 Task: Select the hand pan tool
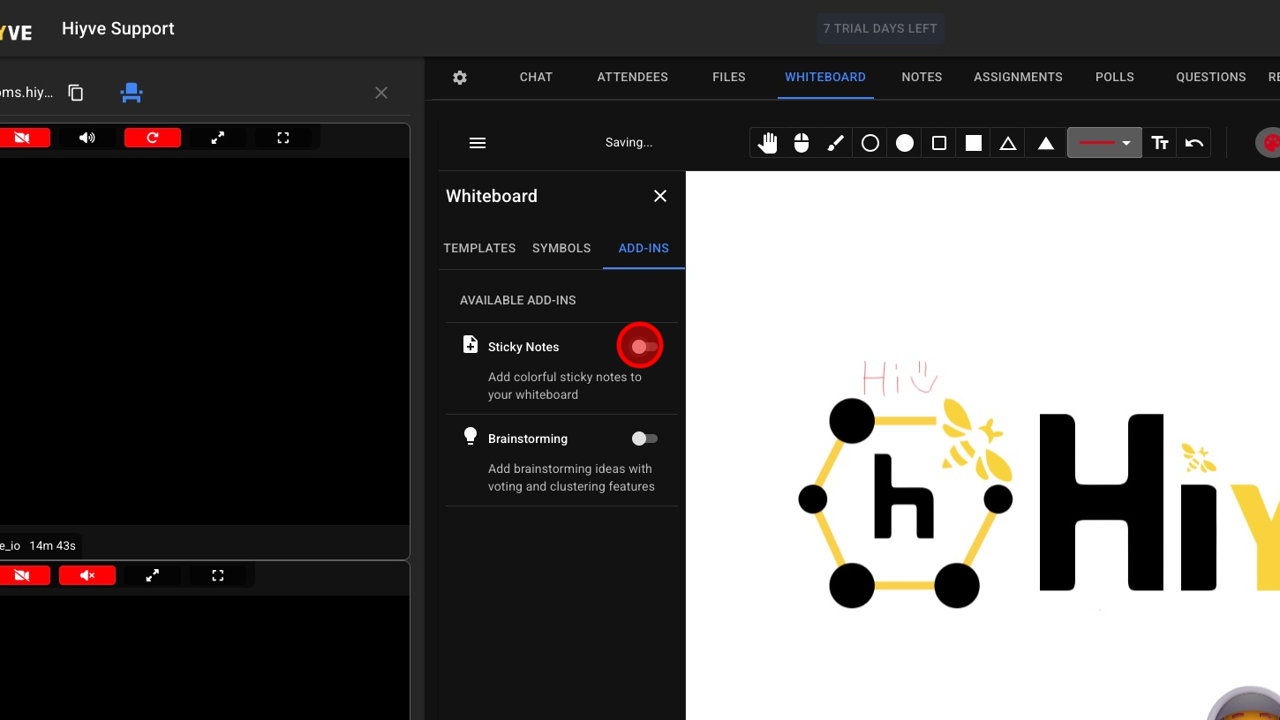pyautogui.click(x=767, y=143)
